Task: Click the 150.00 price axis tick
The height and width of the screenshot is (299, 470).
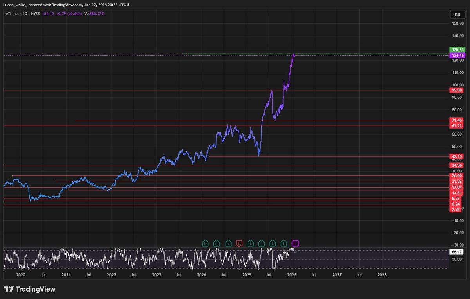Action: 458,23
